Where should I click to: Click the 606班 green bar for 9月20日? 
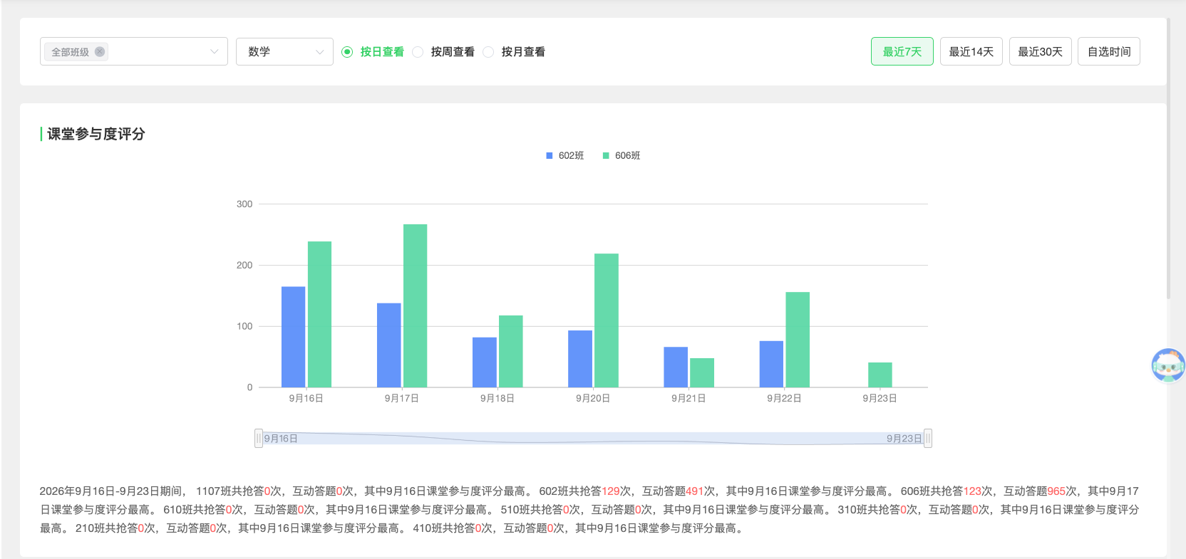tap(607, 320)
